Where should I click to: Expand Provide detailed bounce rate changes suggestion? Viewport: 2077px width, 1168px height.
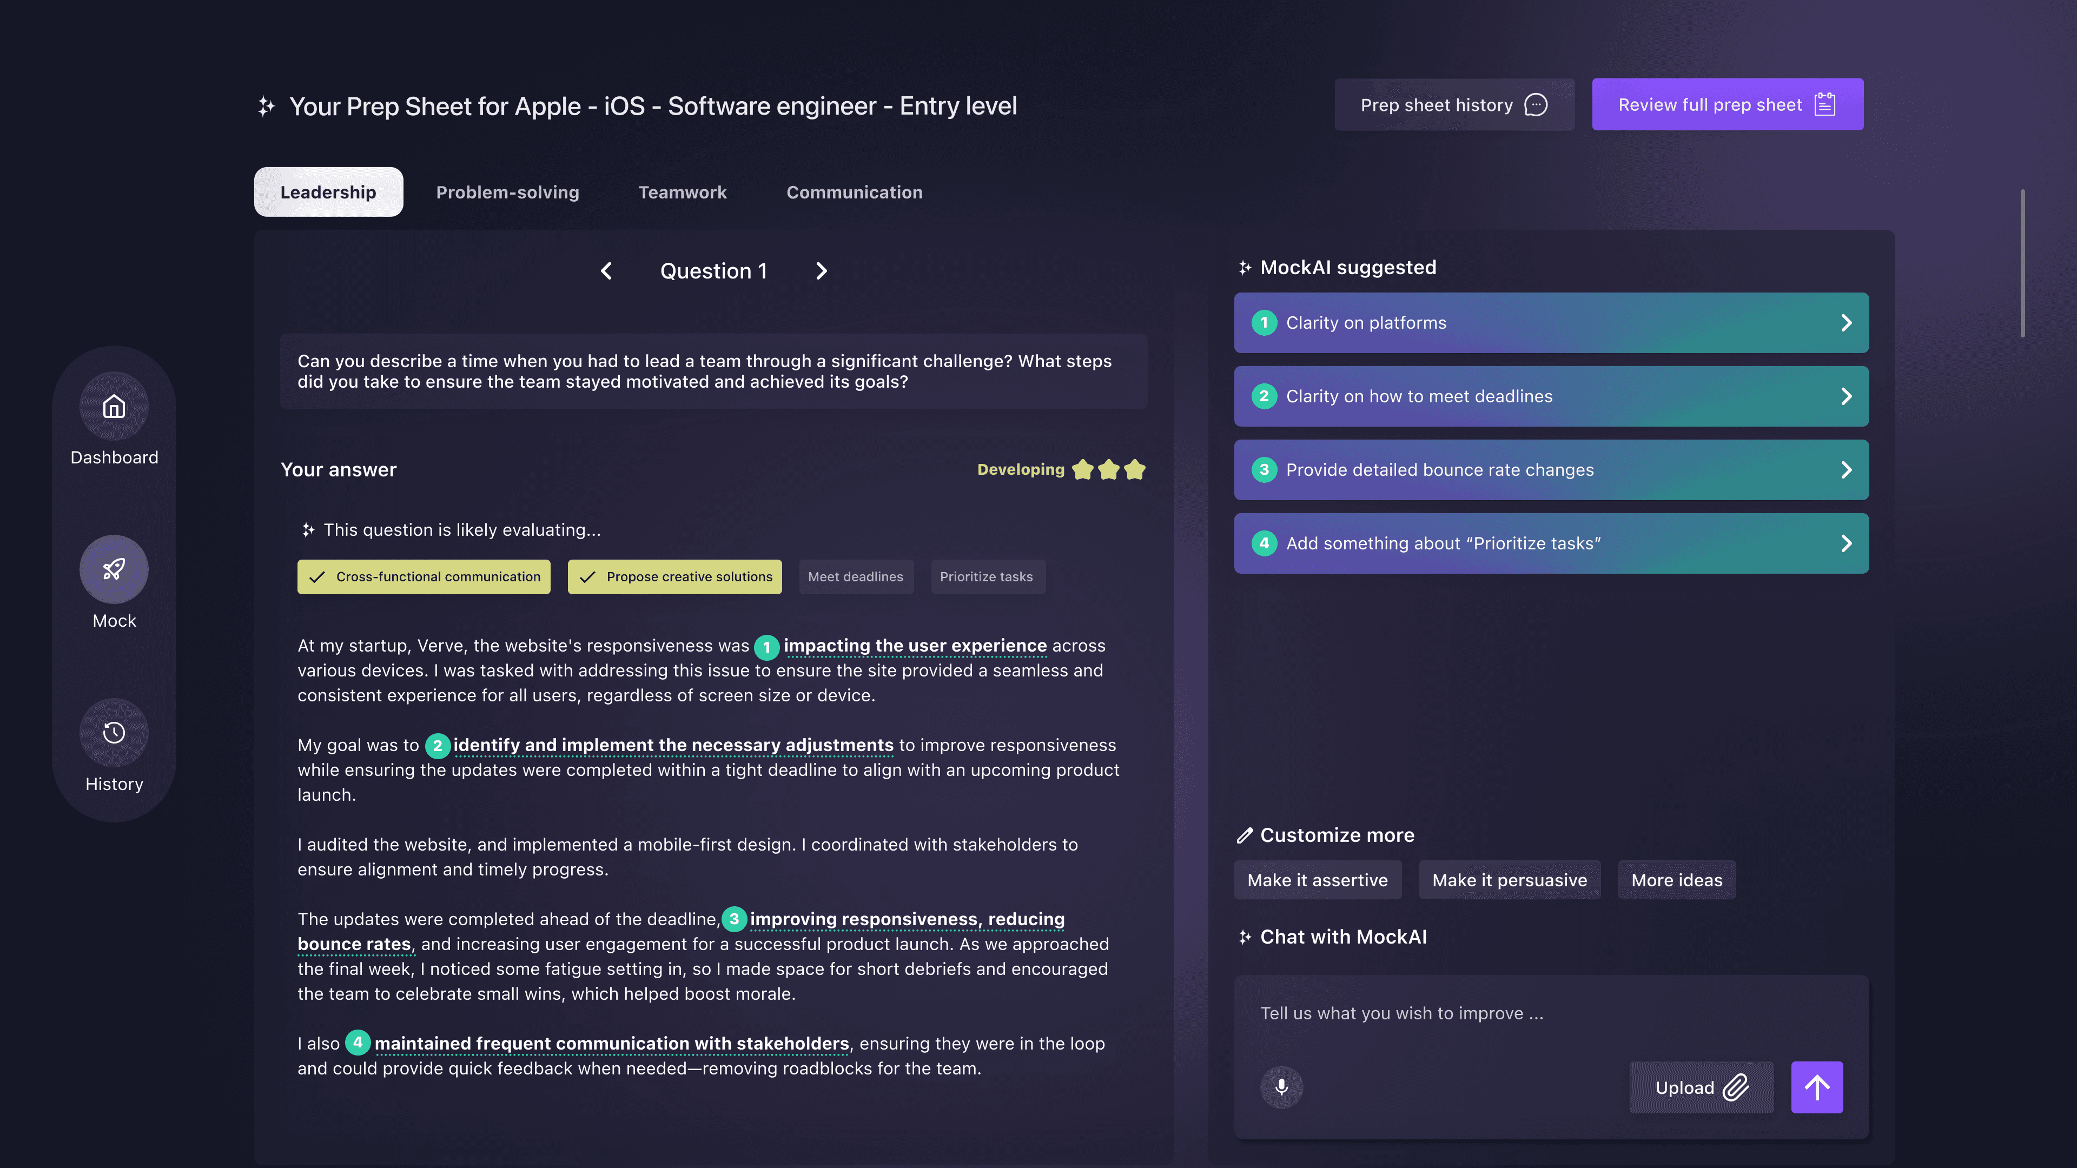coord(1551,470)
